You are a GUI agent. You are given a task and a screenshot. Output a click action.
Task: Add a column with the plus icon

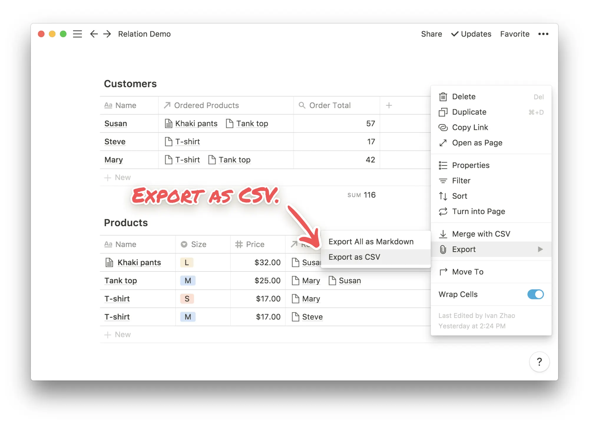pyautogui.click(x=389, y=105)
